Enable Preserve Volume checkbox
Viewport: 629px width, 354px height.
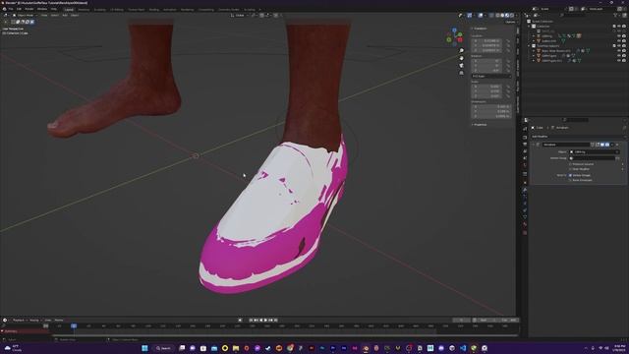click(x=570, y=164)
